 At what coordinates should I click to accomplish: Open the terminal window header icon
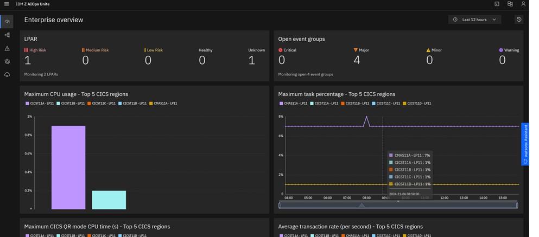[497, 4]
